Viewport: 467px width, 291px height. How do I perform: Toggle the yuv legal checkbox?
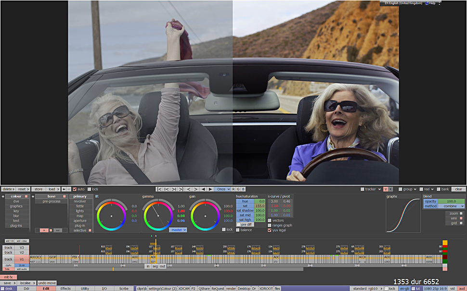point(270,230)
